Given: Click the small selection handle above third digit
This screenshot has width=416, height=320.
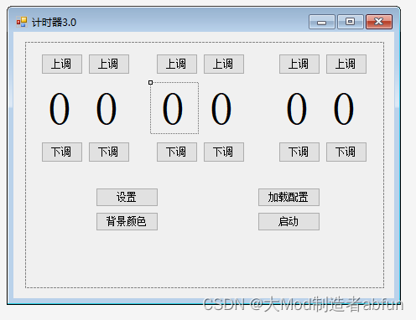Looking at the screenshot, I should point(150,82).
